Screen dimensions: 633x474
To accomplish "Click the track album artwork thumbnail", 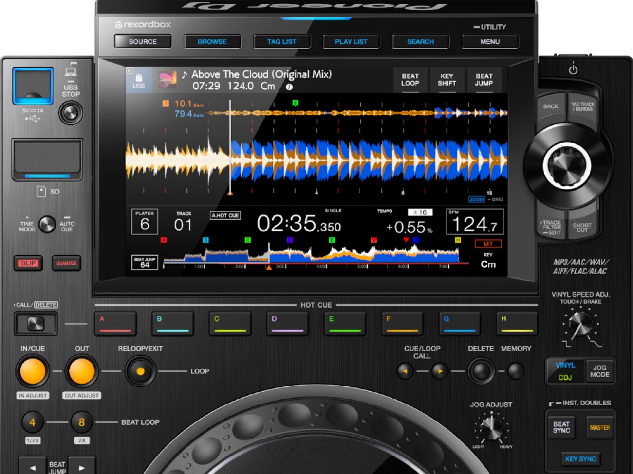I will [168, 80].
